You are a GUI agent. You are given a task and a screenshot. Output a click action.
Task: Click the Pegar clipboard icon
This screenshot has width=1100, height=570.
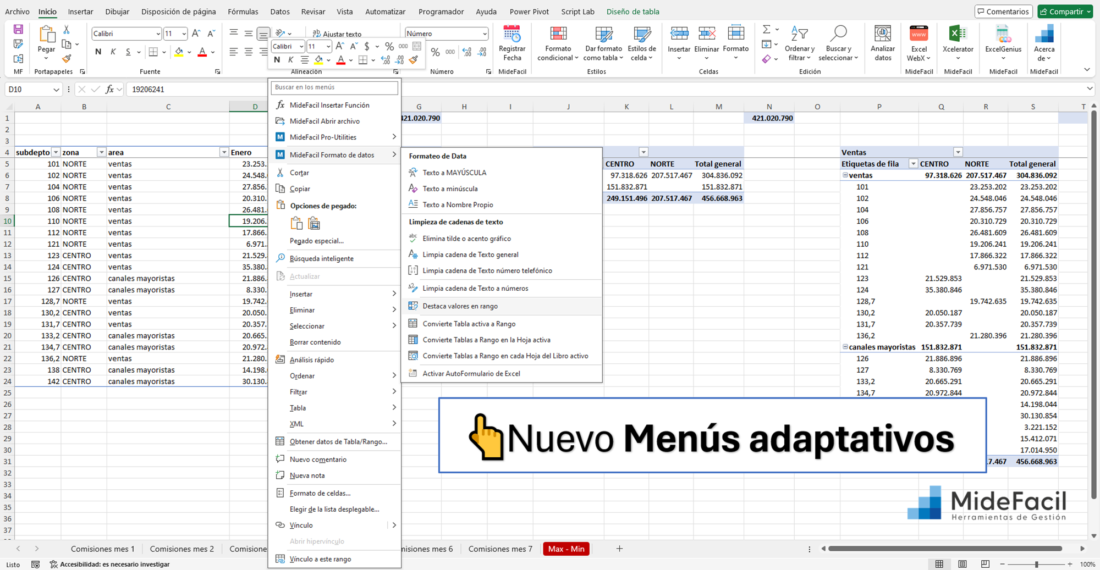coord(47,34)
